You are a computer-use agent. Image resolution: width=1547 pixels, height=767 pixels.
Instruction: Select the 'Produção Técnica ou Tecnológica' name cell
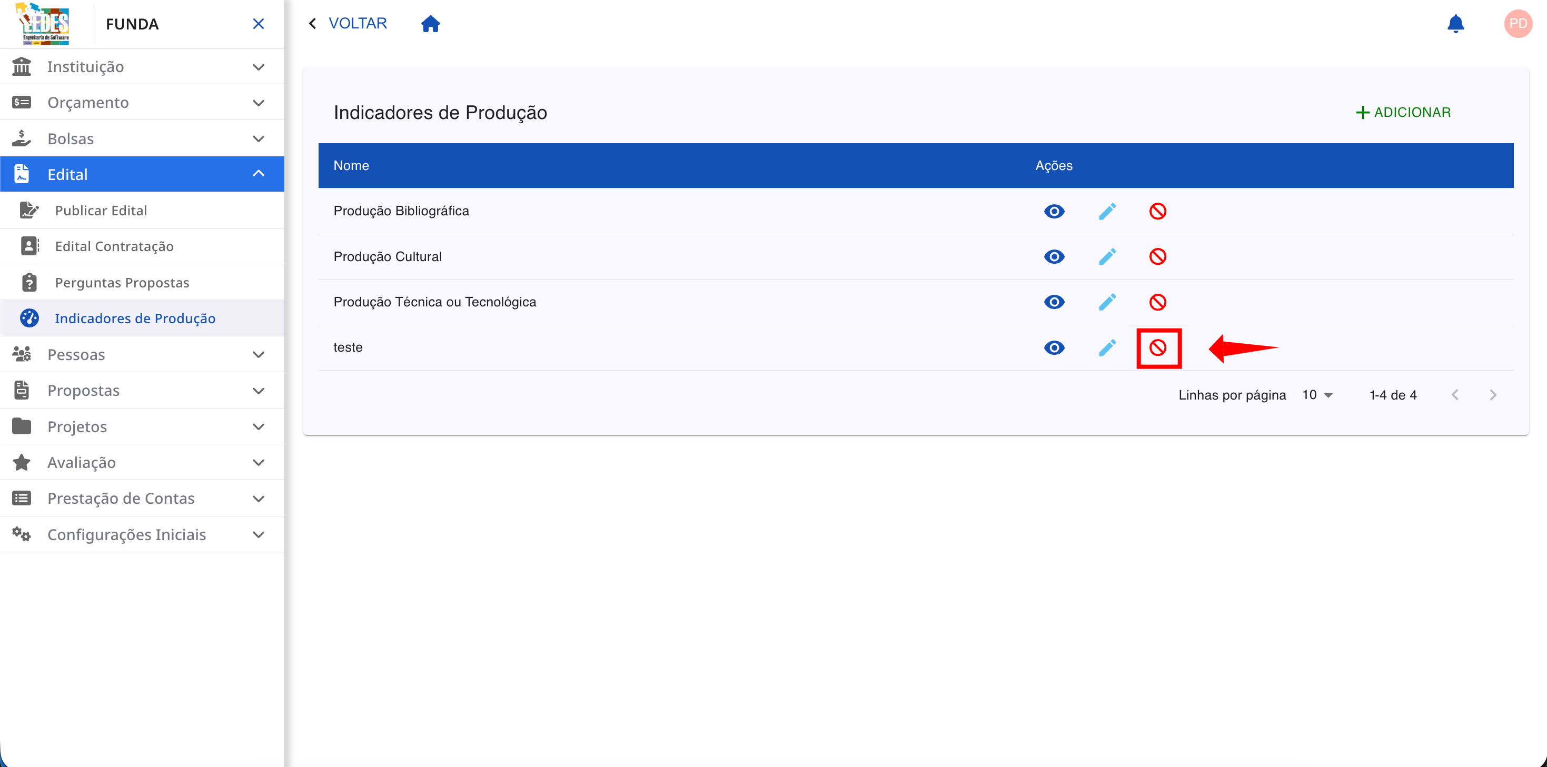click(435, 302)
